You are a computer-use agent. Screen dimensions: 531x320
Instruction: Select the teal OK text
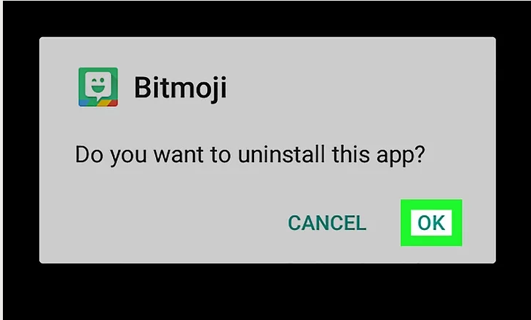(431, 223)
